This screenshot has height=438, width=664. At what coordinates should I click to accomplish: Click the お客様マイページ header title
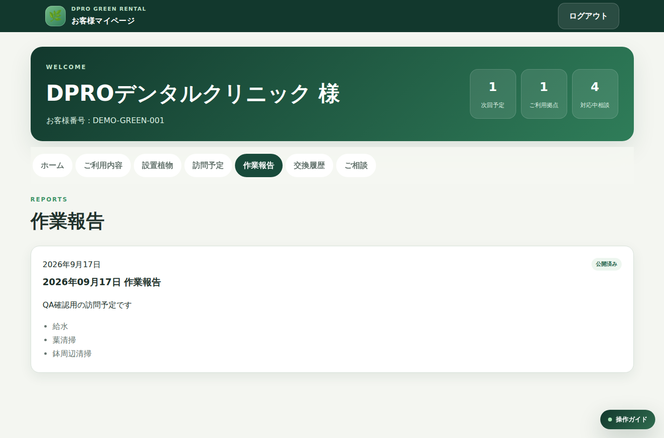(103, 21)
